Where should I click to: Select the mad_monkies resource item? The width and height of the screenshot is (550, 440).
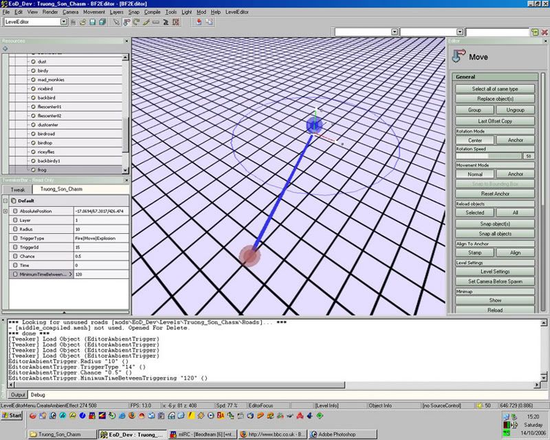pos(51,80)
